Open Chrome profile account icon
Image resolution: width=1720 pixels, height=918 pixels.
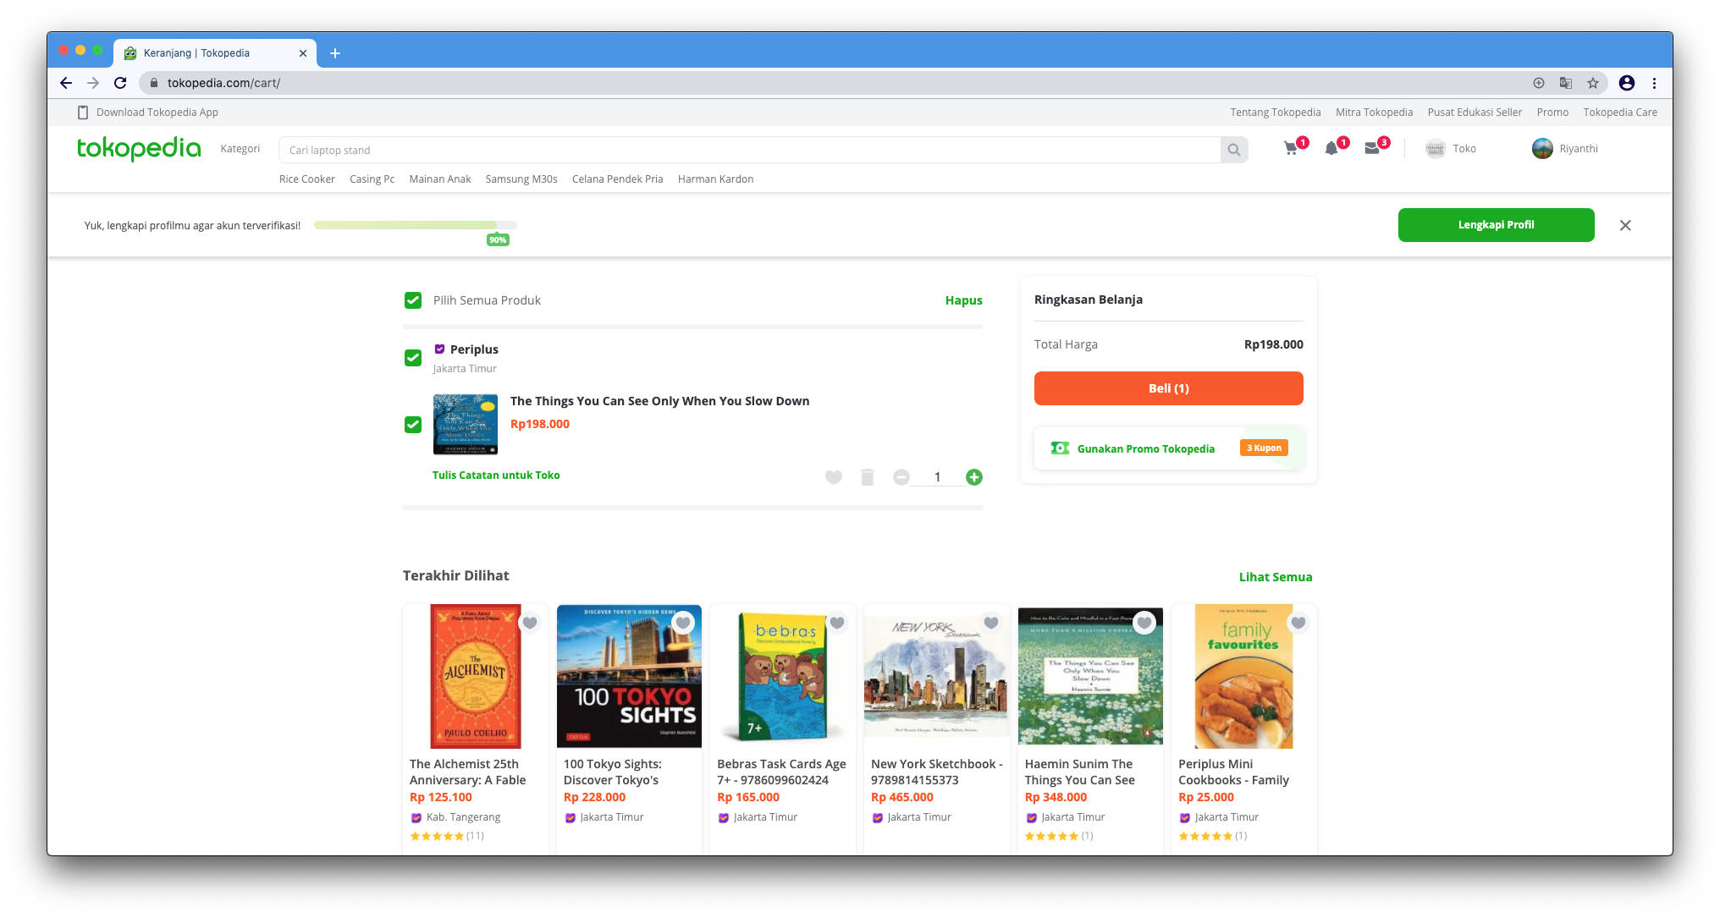[1627, 83]
